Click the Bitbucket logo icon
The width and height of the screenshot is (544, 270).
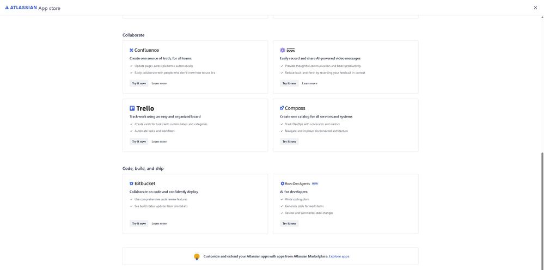pos(131,183)
